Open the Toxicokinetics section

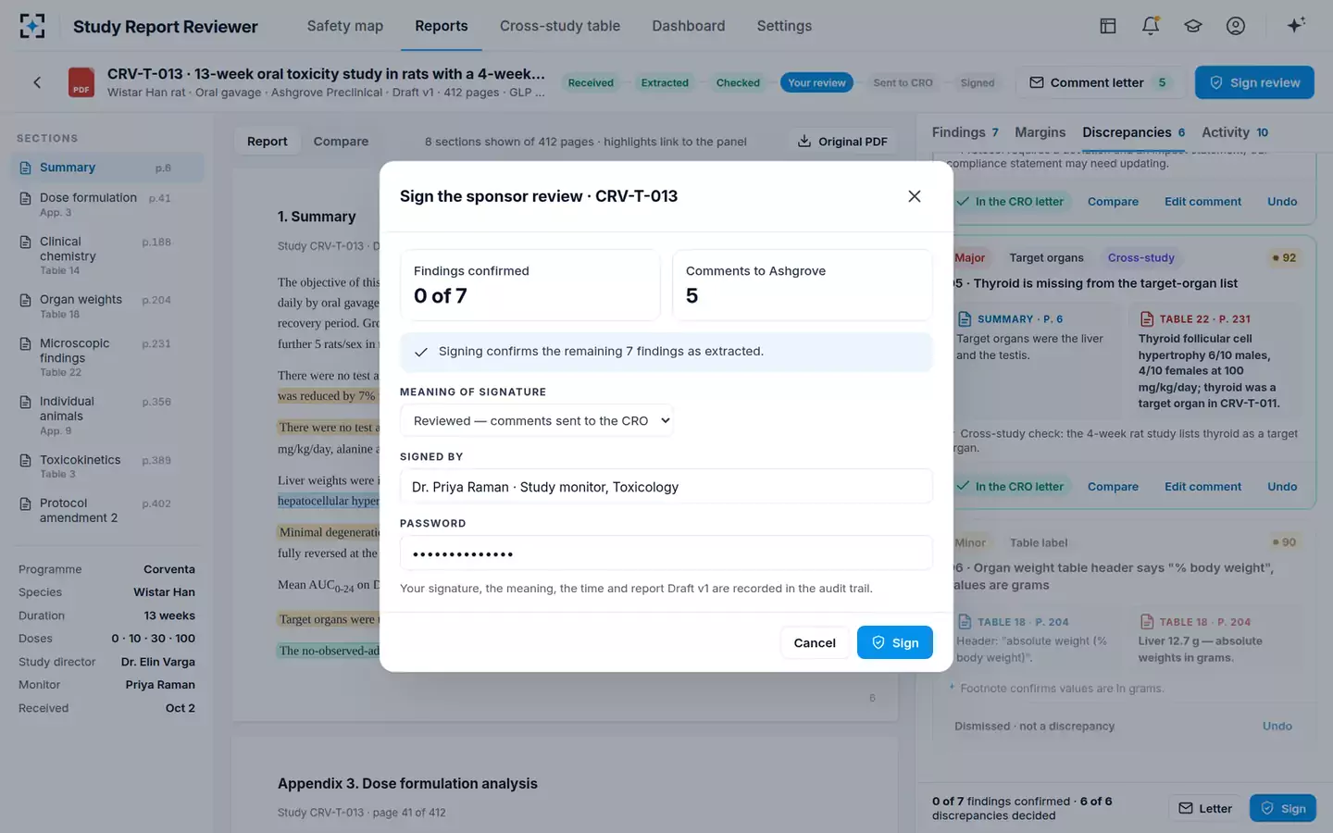[107, 466]
